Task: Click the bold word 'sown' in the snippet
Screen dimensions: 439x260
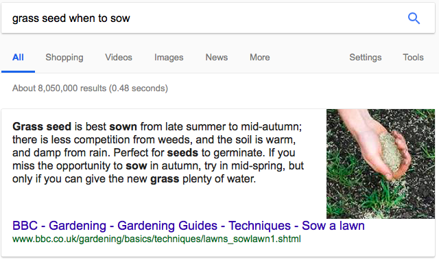Action: (123, 127)
